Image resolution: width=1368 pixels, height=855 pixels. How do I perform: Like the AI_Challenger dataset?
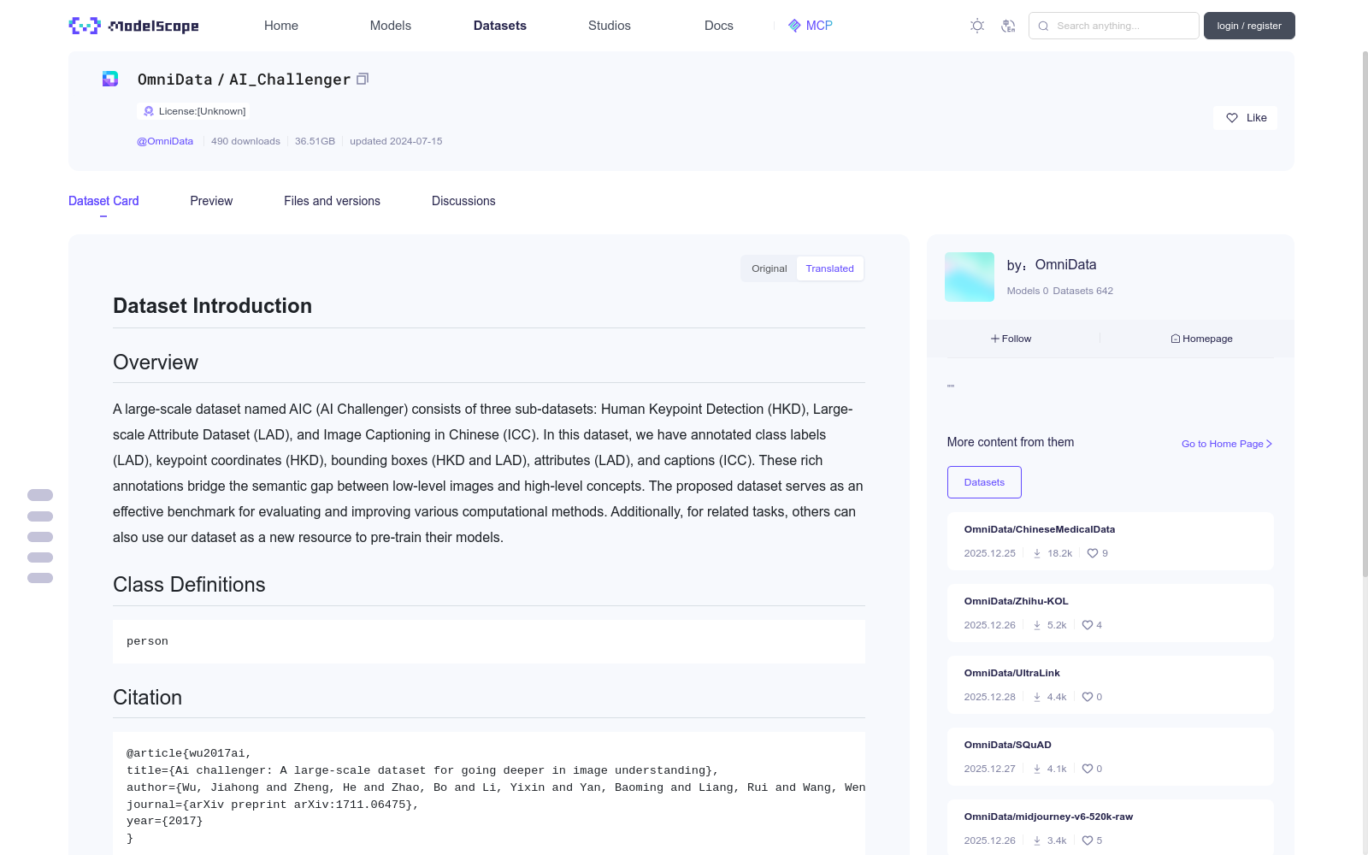click(1245, 118)
